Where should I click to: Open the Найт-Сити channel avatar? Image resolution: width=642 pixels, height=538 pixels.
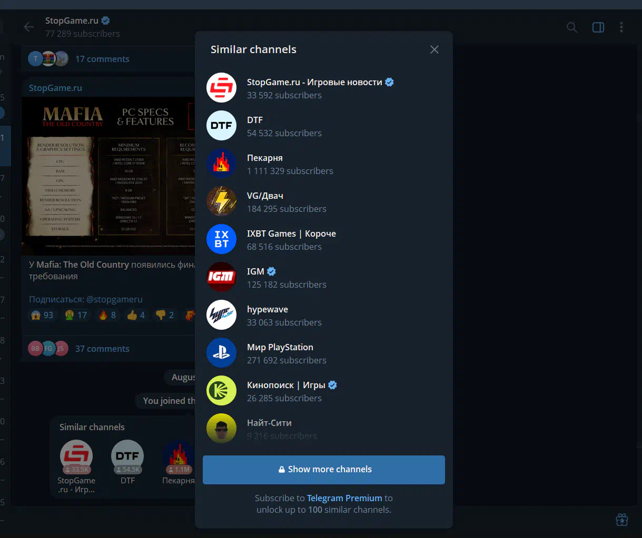[x=221, y=429]
